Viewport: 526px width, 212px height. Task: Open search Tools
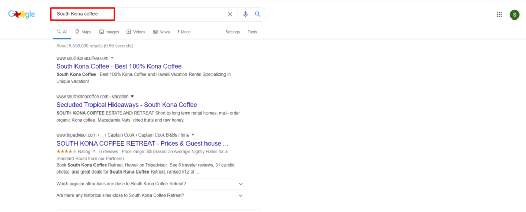coord(252,32)
